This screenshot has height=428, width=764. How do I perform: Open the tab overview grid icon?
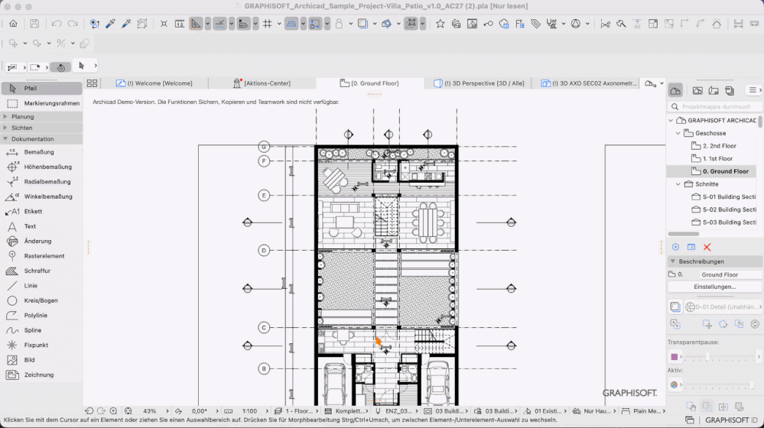[92, 83]
